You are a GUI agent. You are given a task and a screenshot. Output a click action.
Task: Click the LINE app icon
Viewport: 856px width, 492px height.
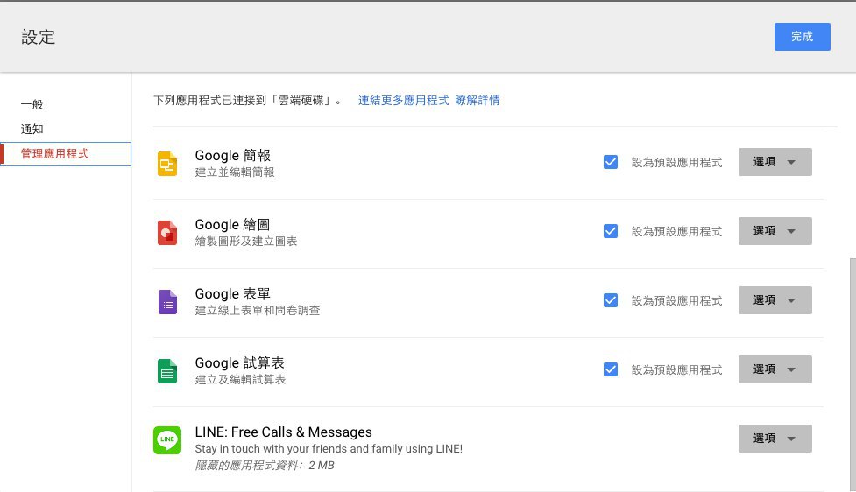click(x=167, y=440)
